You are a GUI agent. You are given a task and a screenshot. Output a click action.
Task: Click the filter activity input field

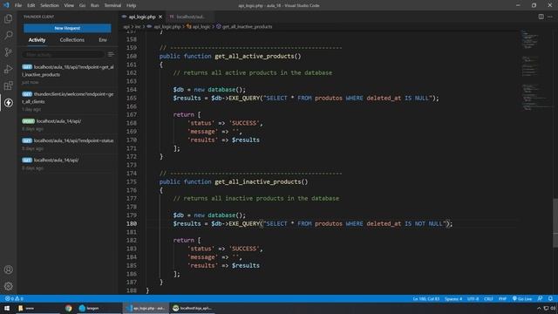[x=64, y=54]
